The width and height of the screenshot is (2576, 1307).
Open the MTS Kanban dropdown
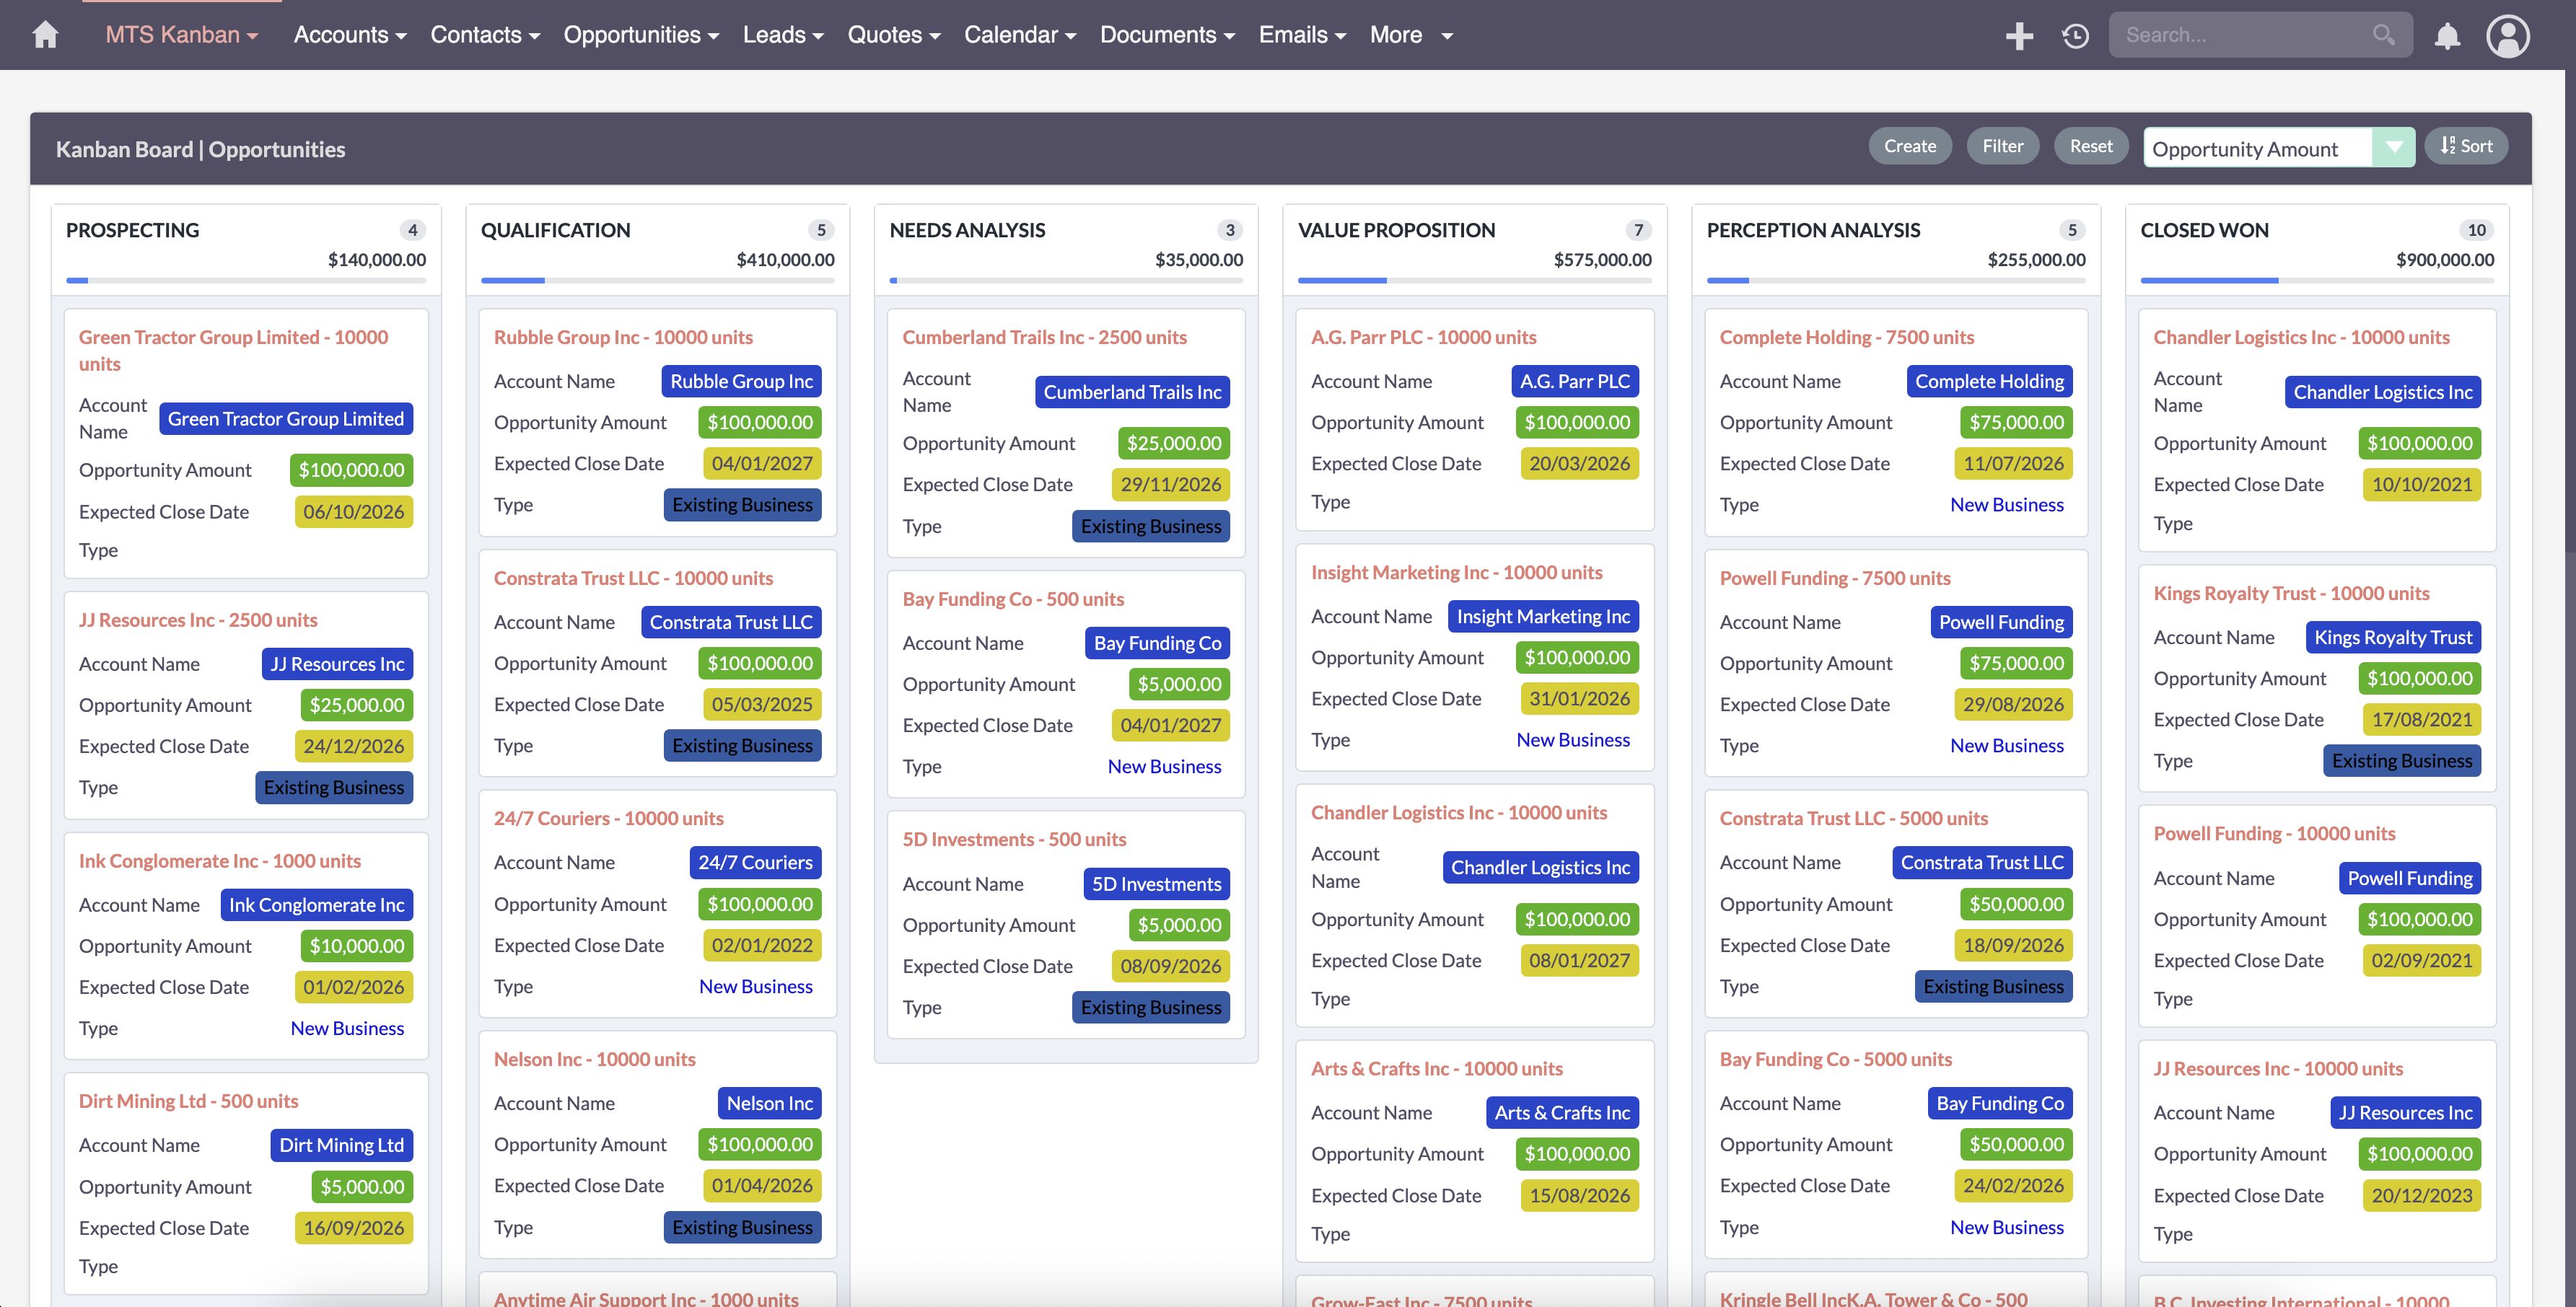[181, 35]
